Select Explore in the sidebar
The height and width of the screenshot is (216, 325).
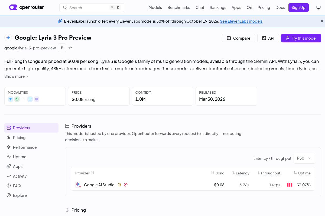tap(31, 195)
